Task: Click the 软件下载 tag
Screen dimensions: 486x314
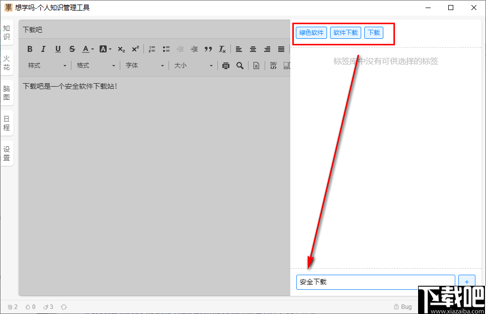Action: click(x=346, y=33)
